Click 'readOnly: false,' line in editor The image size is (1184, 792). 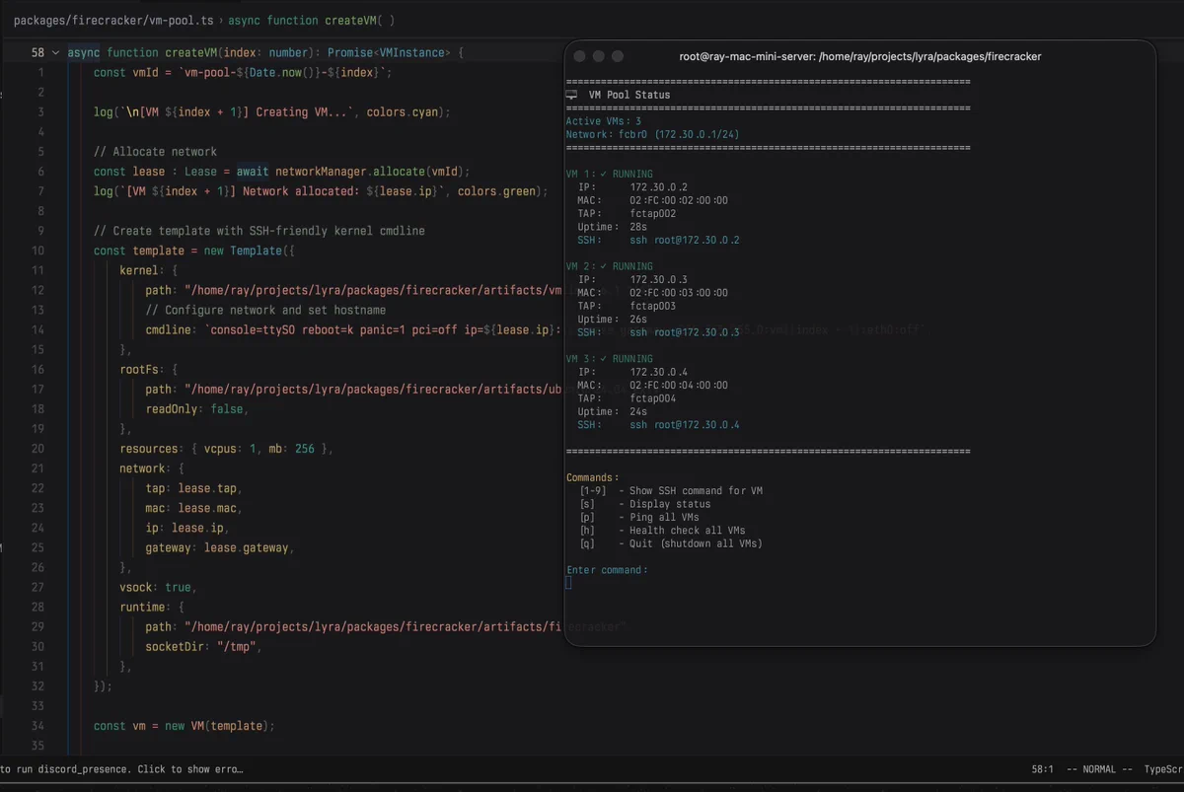point(197,408)
